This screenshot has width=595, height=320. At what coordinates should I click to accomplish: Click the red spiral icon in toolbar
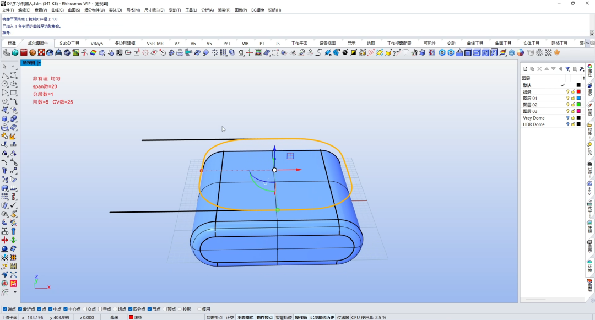tap(371, 53)
